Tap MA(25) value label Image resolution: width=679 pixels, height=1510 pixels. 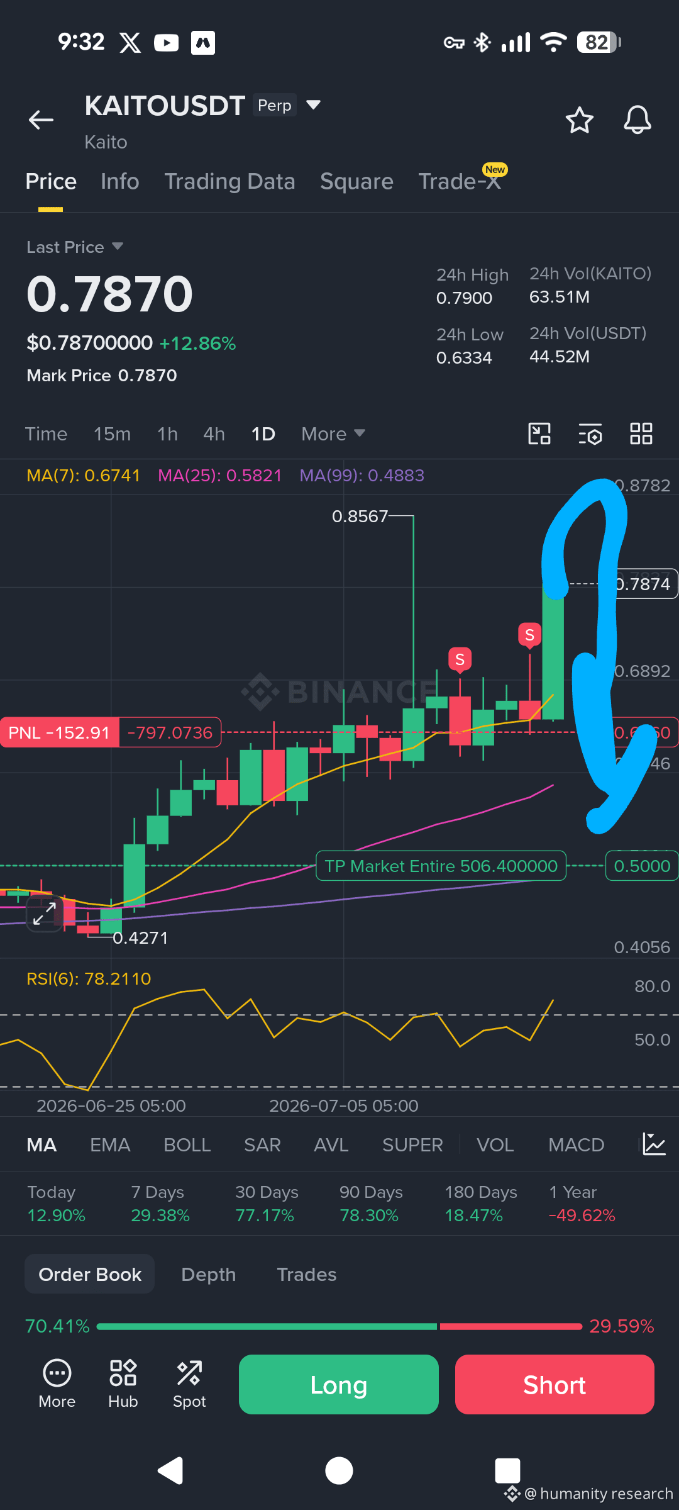tap(219, 475)
